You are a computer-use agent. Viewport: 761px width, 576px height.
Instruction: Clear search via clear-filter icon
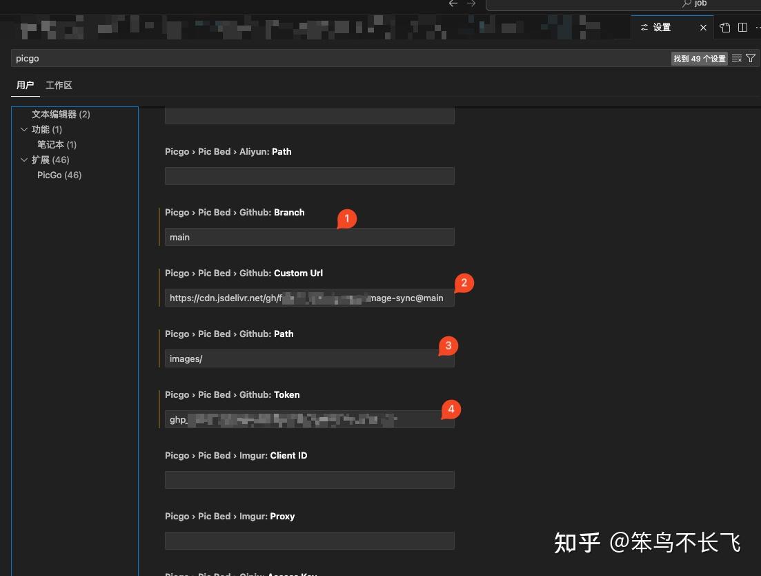click(x=735, y=58)
